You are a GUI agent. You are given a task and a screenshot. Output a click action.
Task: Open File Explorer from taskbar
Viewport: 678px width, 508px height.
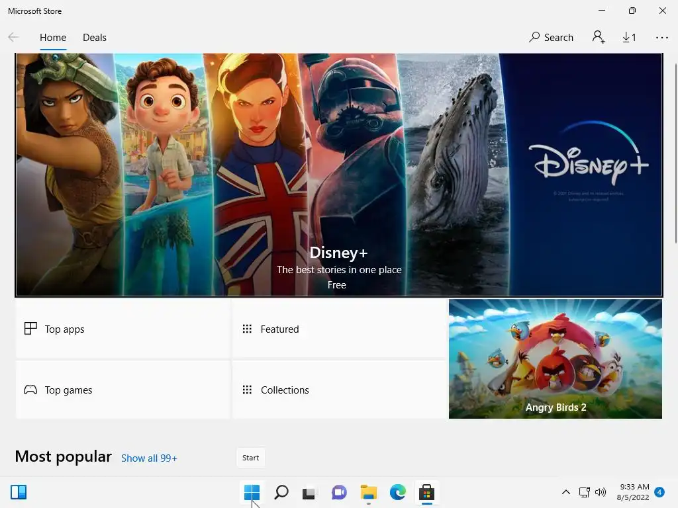(x=368, y=492)
